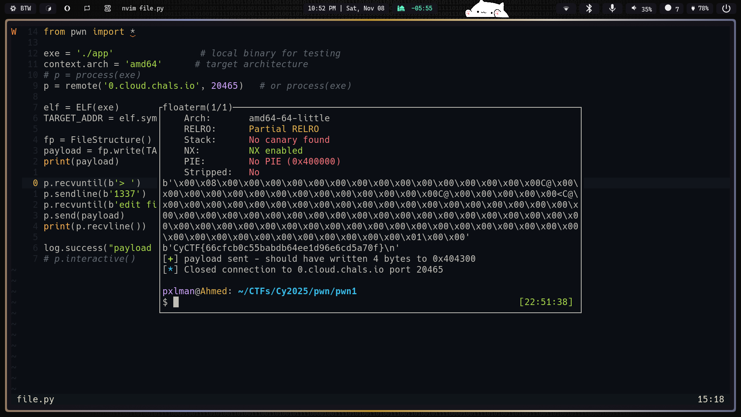Click the half-circle theme icon
Viewport: 741px width, 417px height.
(67, 8)
